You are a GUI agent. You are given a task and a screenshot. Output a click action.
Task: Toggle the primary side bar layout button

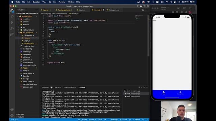click(138, 6)
